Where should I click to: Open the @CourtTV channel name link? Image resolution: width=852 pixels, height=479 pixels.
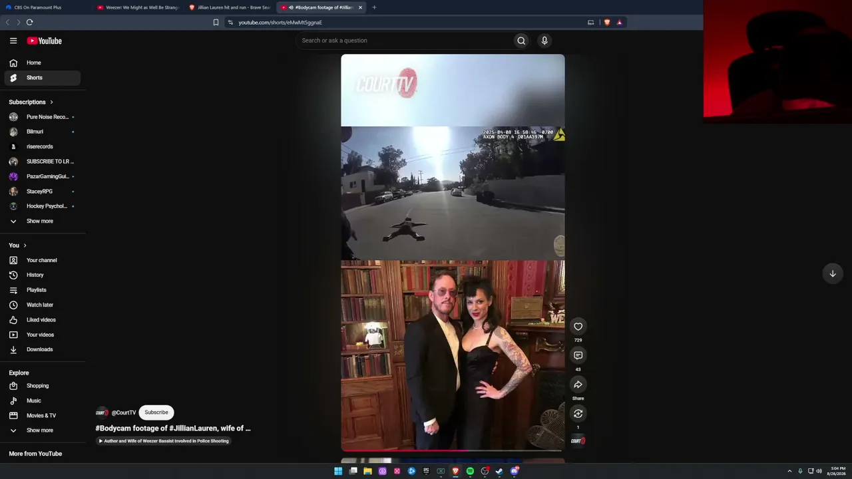(124, 412)
